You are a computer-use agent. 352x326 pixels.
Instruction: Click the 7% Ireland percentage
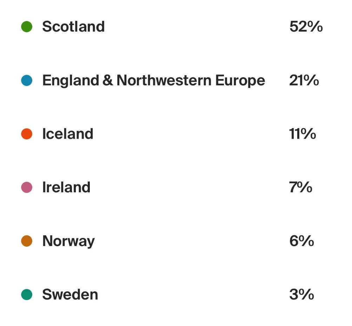coord(301,187)
